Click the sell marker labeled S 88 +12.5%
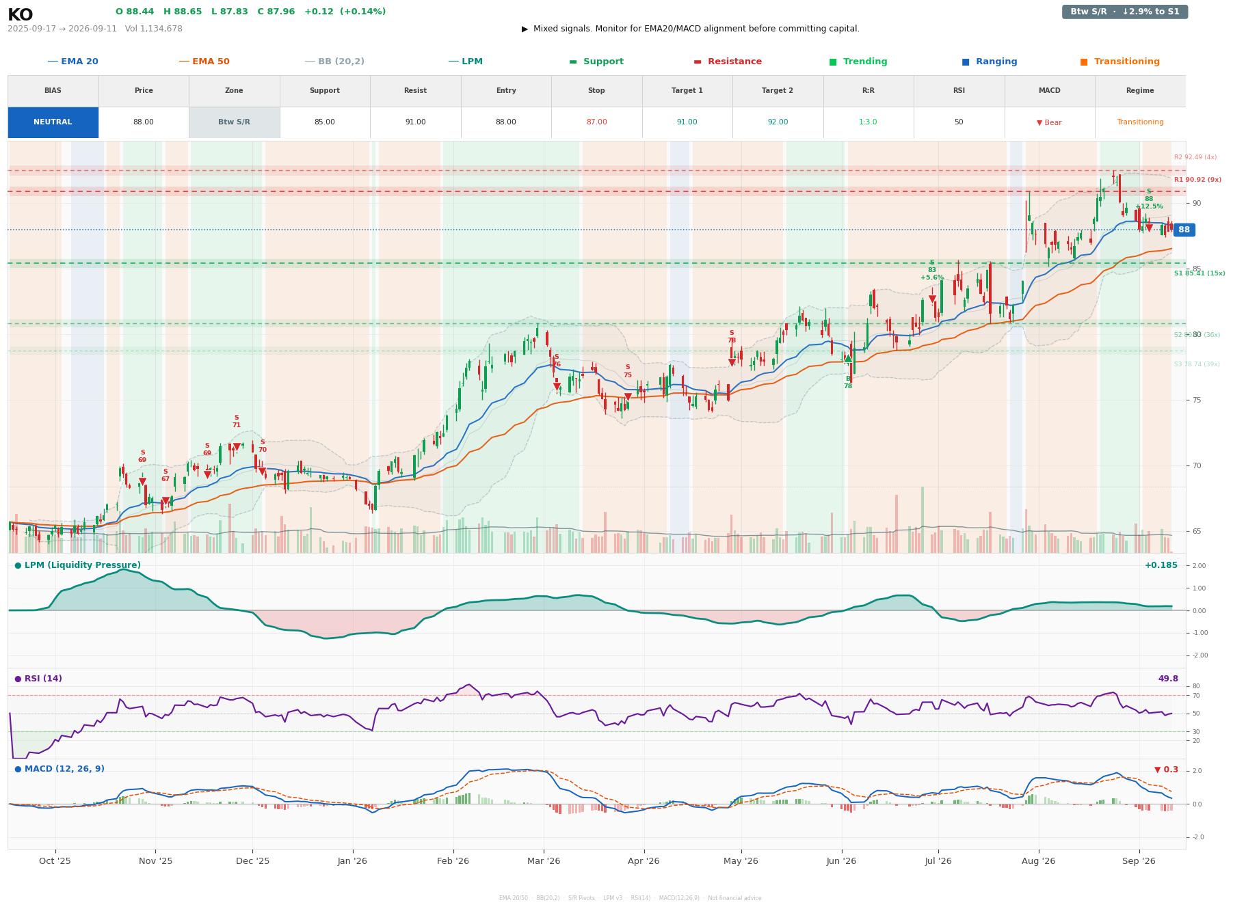 pos(1149,228)
